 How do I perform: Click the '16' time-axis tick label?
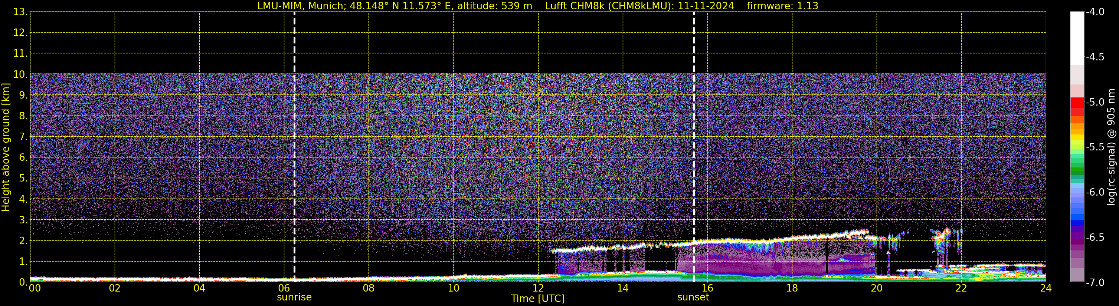coord(708,288)
